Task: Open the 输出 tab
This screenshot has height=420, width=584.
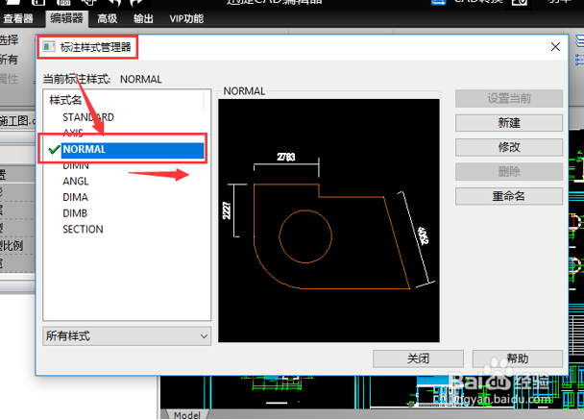Action: [x=143, y=18]
